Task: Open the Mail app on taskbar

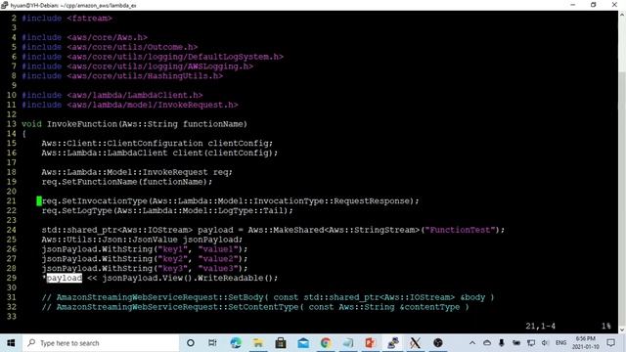Action: click(x=303, y=343)
